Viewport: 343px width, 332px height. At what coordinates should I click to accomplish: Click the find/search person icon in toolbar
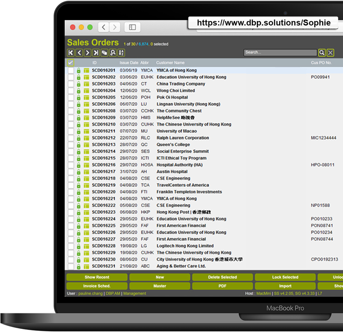pyautogui.click(x=113, y=53)
